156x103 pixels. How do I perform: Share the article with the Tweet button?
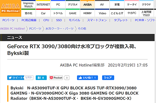(15, 78)
